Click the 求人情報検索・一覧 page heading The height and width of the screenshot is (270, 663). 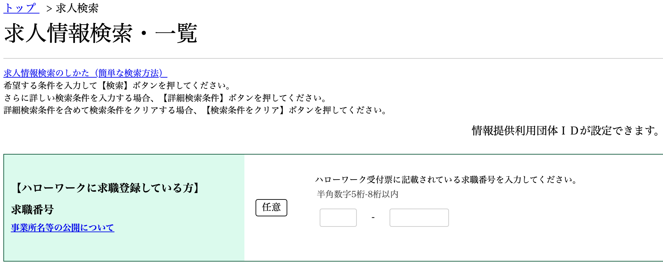101,33
